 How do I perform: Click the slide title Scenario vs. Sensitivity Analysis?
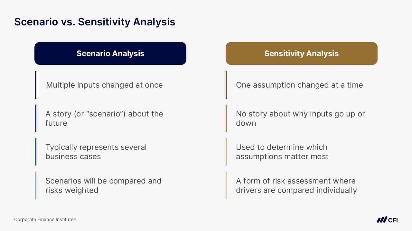[95, 22]
